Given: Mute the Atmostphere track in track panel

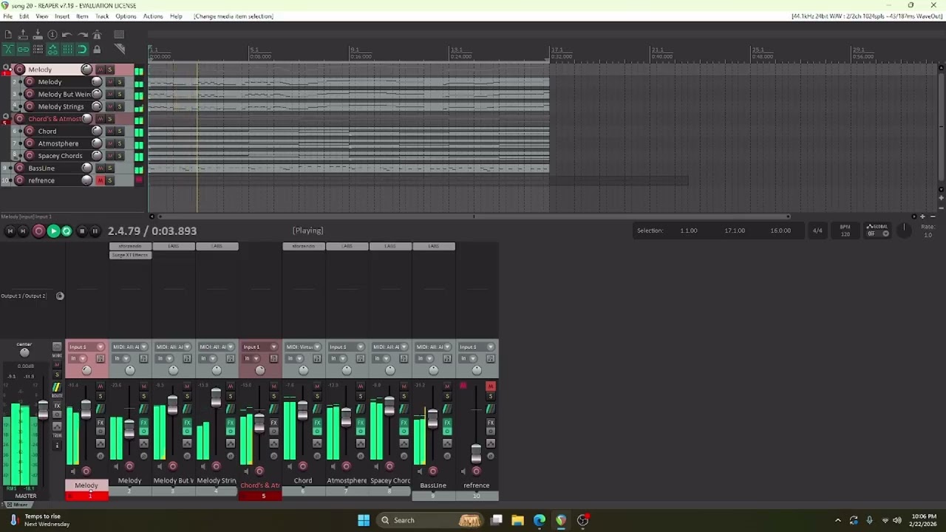Looking at the screenshot, I should pos(110,143).
